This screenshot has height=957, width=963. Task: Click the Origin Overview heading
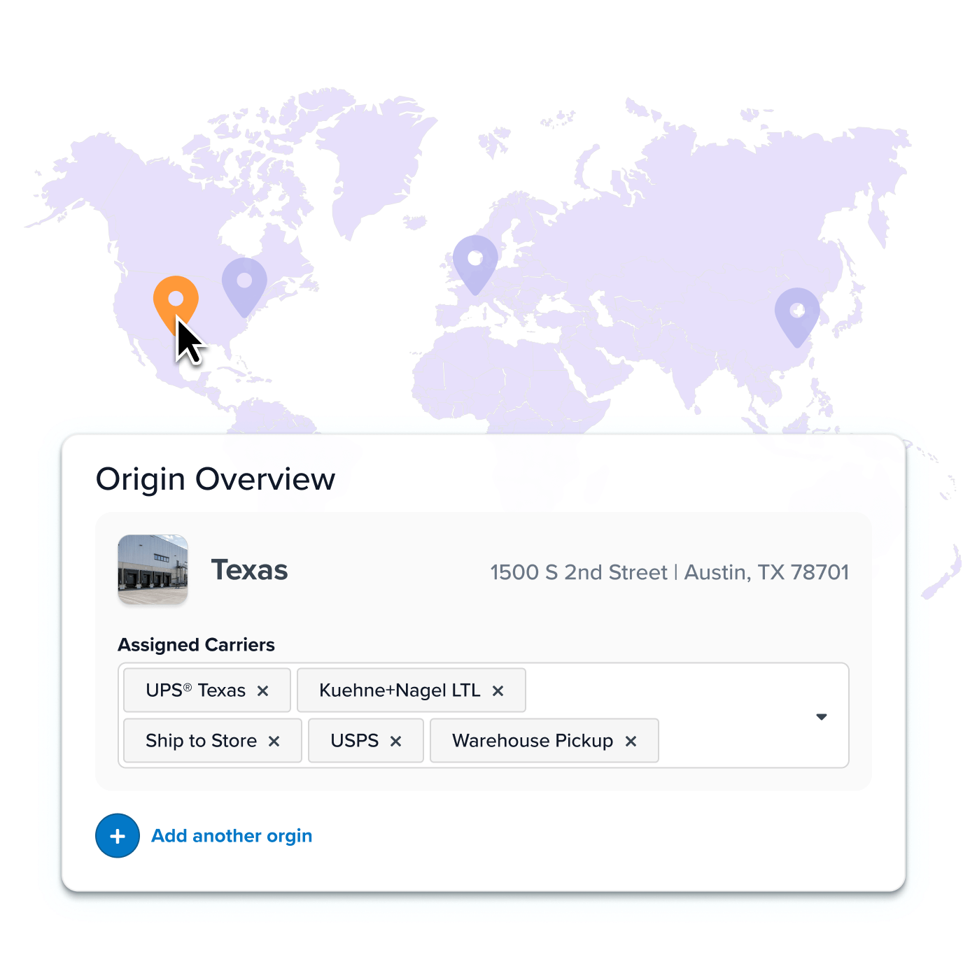click(x=216, y=478)
